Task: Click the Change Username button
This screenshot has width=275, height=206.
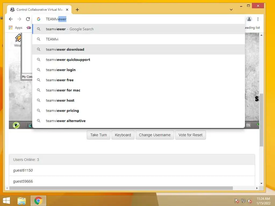Action: [155, 135]
